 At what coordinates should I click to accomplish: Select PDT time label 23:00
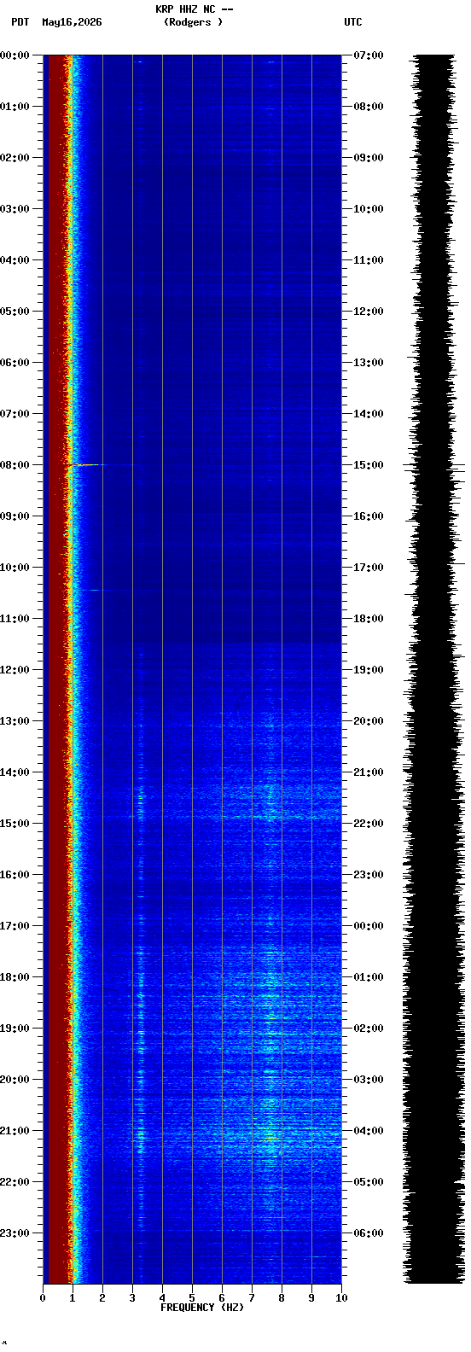[x=15, y=1233]
